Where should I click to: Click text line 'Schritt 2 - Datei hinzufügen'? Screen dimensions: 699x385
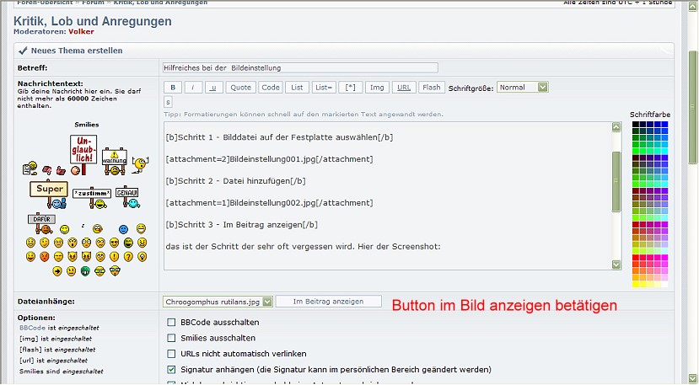(x=235, y=181)
